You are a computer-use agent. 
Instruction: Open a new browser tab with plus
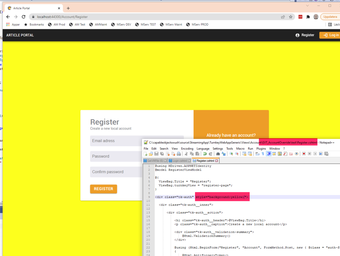coord(68,8)
